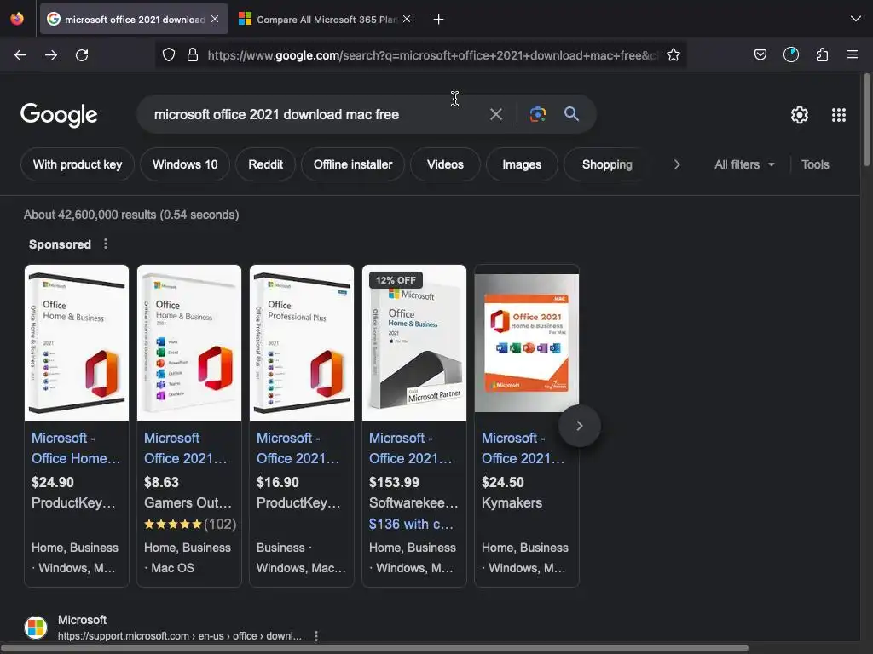Click the Google logo
Viewport: 873px width, 654px height.
(59, 115)
